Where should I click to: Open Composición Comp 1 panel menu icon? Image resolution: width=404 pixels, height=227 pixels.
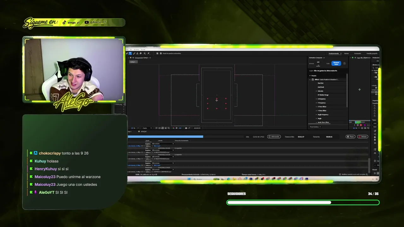tap(150, 58)
